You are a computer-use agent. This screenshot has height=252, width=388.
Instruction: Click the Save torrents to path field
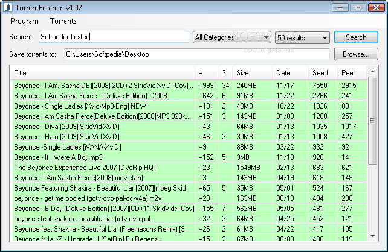[x=197, y=54]
